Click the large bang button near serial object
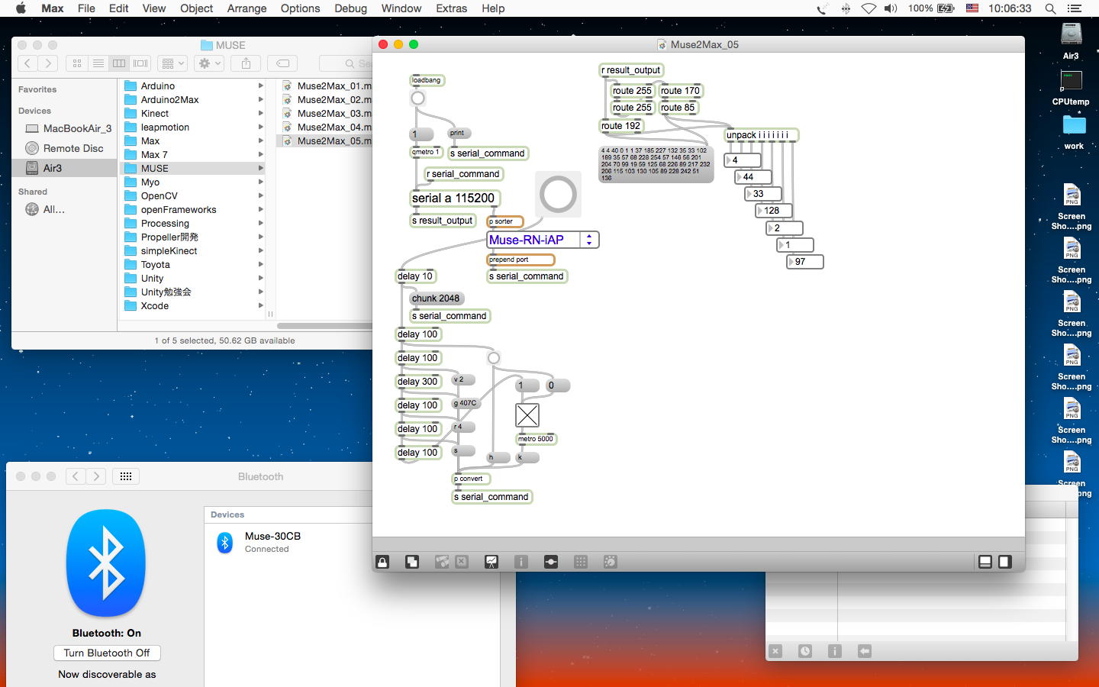1099x687 pixels. (558, 194)
